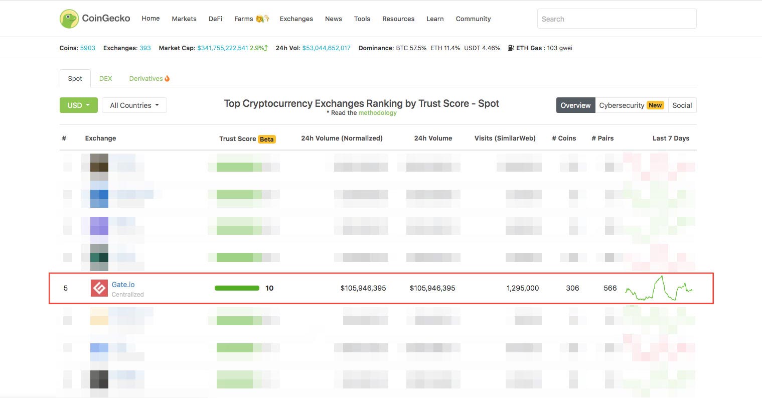Image resolution: width=762 pixels, height=398 pixels.
Task: Click the fire icon beside Derivatives
Action: click(x=167, y=78)
